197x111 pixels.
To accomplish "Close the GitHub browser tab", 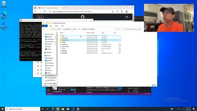I will pos(61,8).
